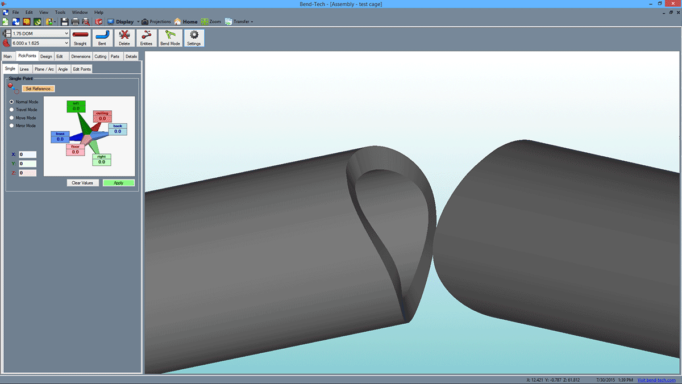
Task: Click the X coordinate input field
Action: point(27,155)
